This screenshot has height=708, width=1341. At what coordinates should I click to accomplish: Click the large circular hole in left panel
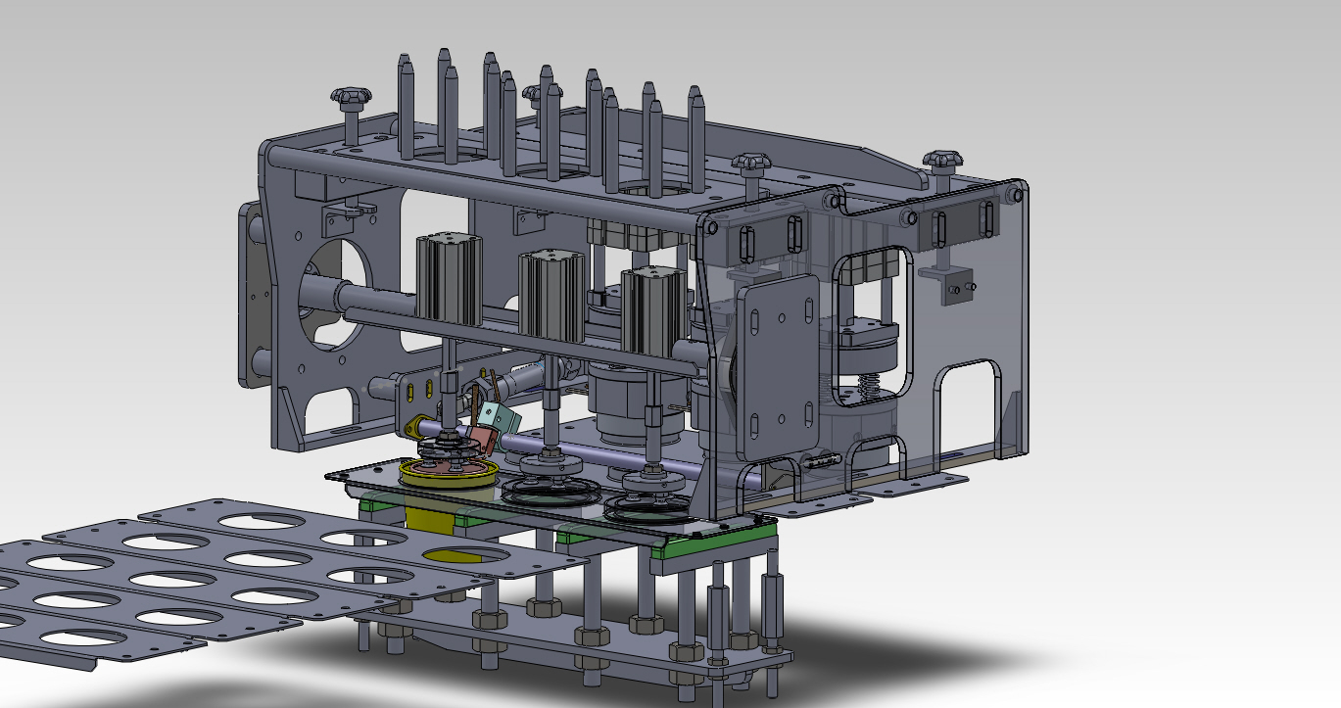pyautogui.click(x=331, y=293)
